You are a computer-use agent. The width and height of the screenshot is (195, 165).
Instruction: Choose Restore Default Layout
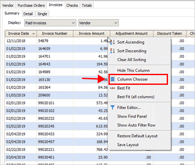coord(139,136)
